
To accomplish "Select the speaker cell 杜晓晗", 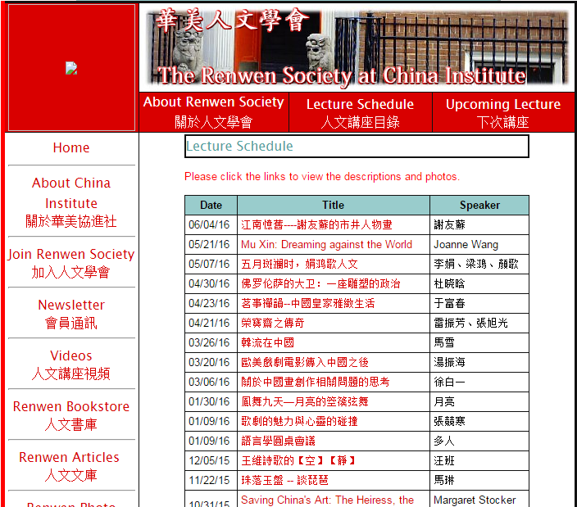I will coord(479,284).
